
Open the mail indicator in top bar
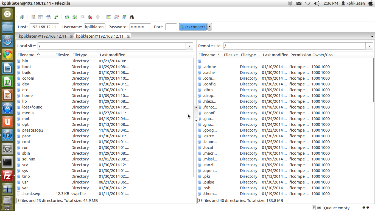299,3
